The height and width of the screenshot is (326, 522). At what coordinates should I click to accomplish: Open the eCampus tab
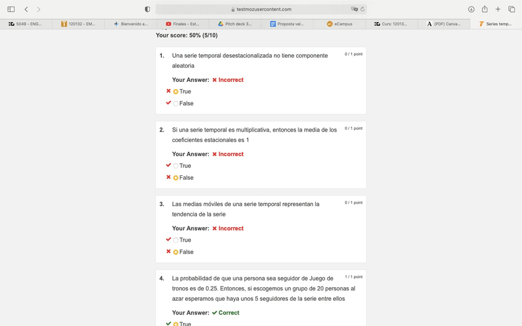[339, 24]
